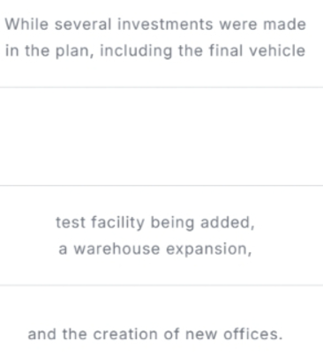Image resolution: width=323 pixels, height=363 pixels.
Task: Click the empty blank row between dividers
Action: click(161, 137)
